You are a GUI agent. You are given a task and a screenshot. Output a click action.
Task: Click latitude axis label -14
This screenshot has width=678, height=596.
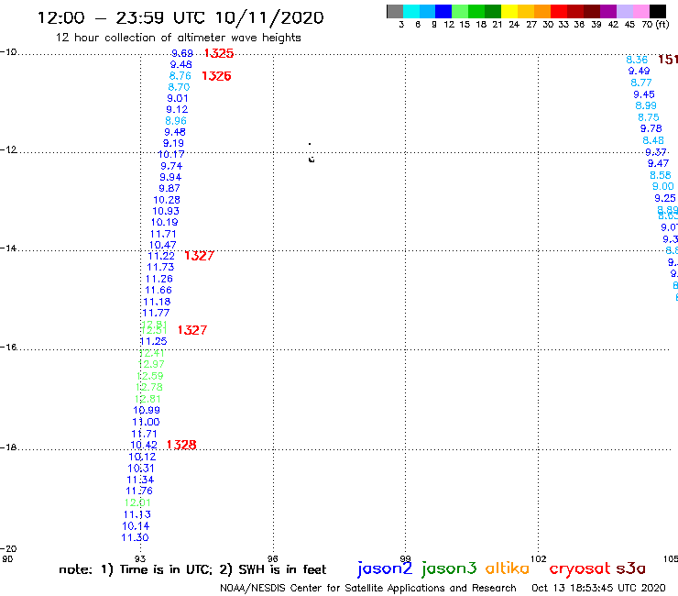pos(8,248)
